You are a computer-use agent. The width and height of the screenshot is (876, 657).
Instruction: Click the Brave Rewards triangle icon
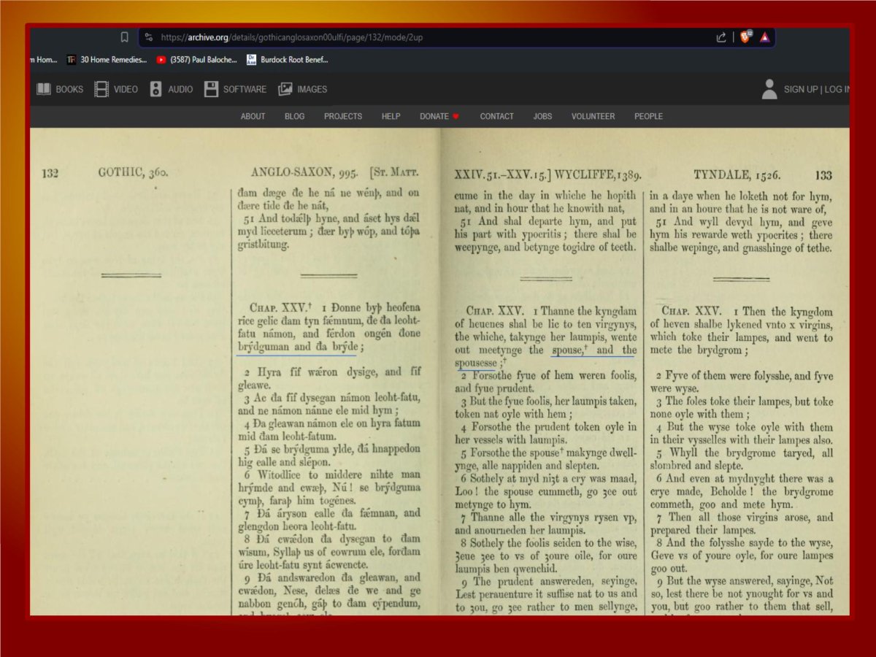click(x=764, y=37)
